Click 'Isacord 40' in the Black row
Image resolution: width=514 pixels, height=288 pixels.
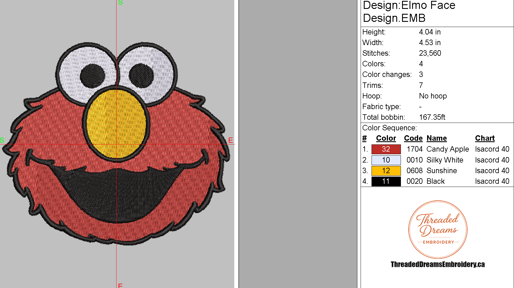(x=492, y=181)
